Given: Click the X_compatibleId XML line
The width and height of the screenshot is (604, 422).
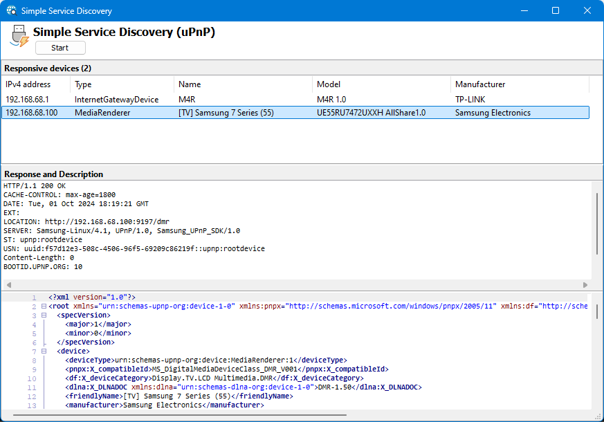Looking at the screenshot, I should click(x=227, y=369).
